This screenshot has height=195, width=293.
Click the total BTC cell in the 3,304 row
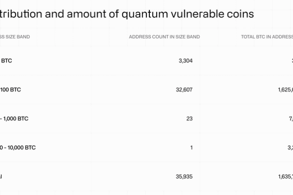pos(290,61)
